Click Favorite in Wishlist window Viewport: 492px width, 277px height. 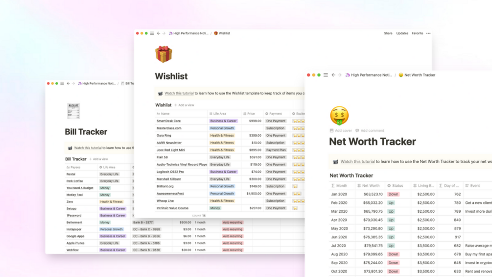[x=417, y=33]
